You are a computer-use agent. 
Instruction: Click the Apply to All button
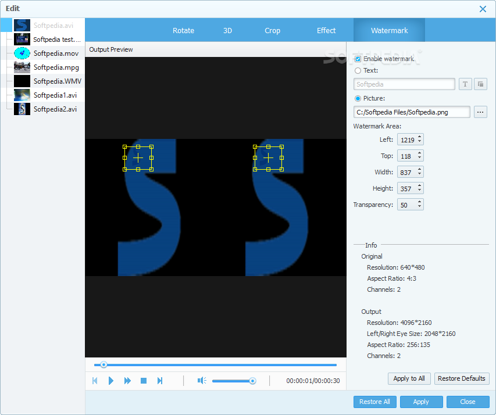pos(409,378)
